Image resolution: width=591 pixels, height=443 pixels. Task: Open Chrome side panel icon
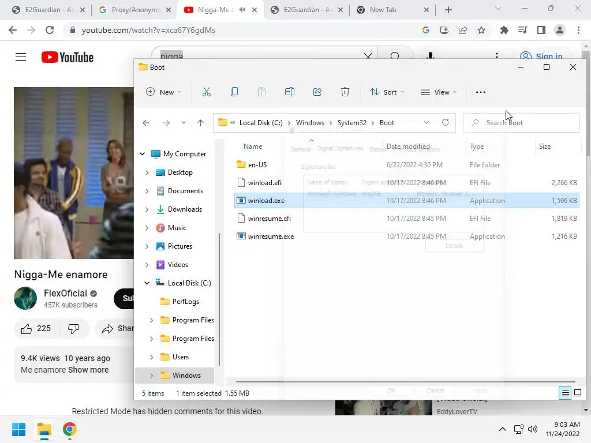click(x=541, y=30)
